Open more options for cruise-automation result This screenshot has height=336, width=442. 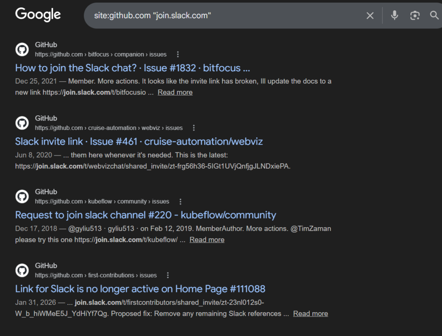[x=194, y=128]
